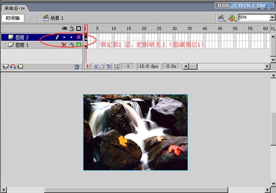The width and height of the screenshot is (276, 193).
Task: Enable Onion Skin Outlines
Action: pyautogui.click(x=101, y=66)
